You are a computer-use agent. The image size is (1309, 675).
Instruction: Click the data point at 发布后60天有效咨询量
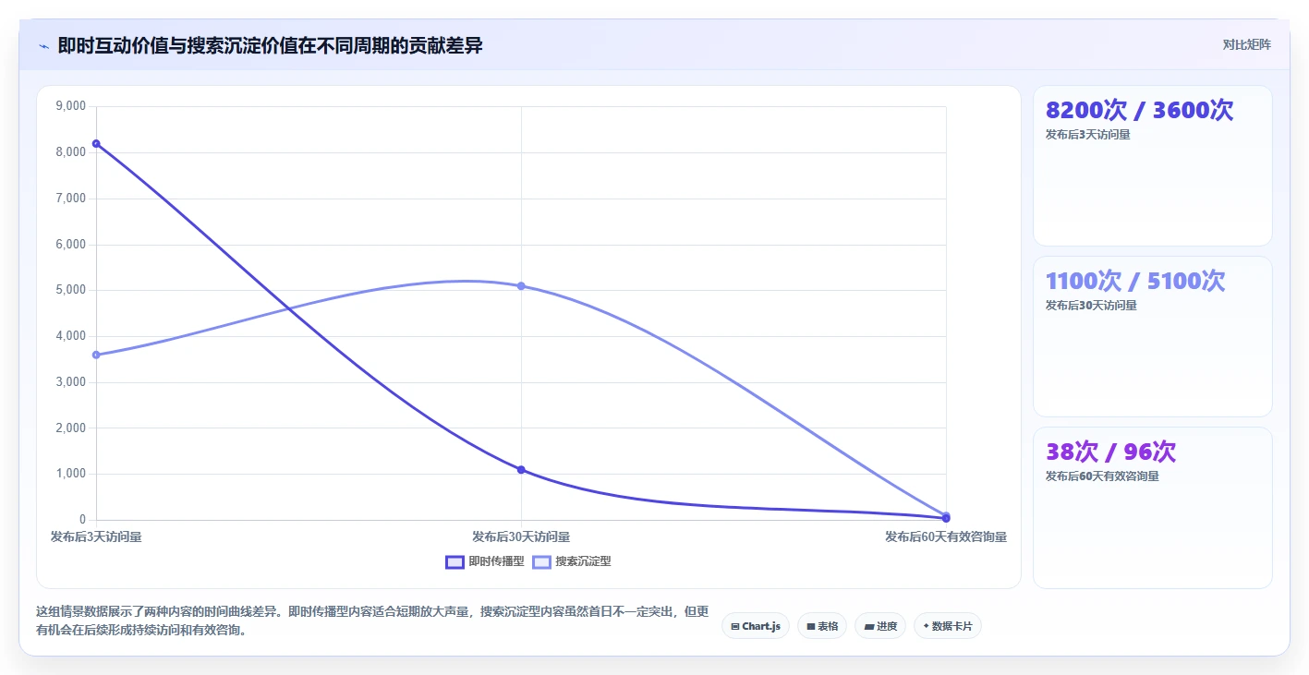click(946, 517)
